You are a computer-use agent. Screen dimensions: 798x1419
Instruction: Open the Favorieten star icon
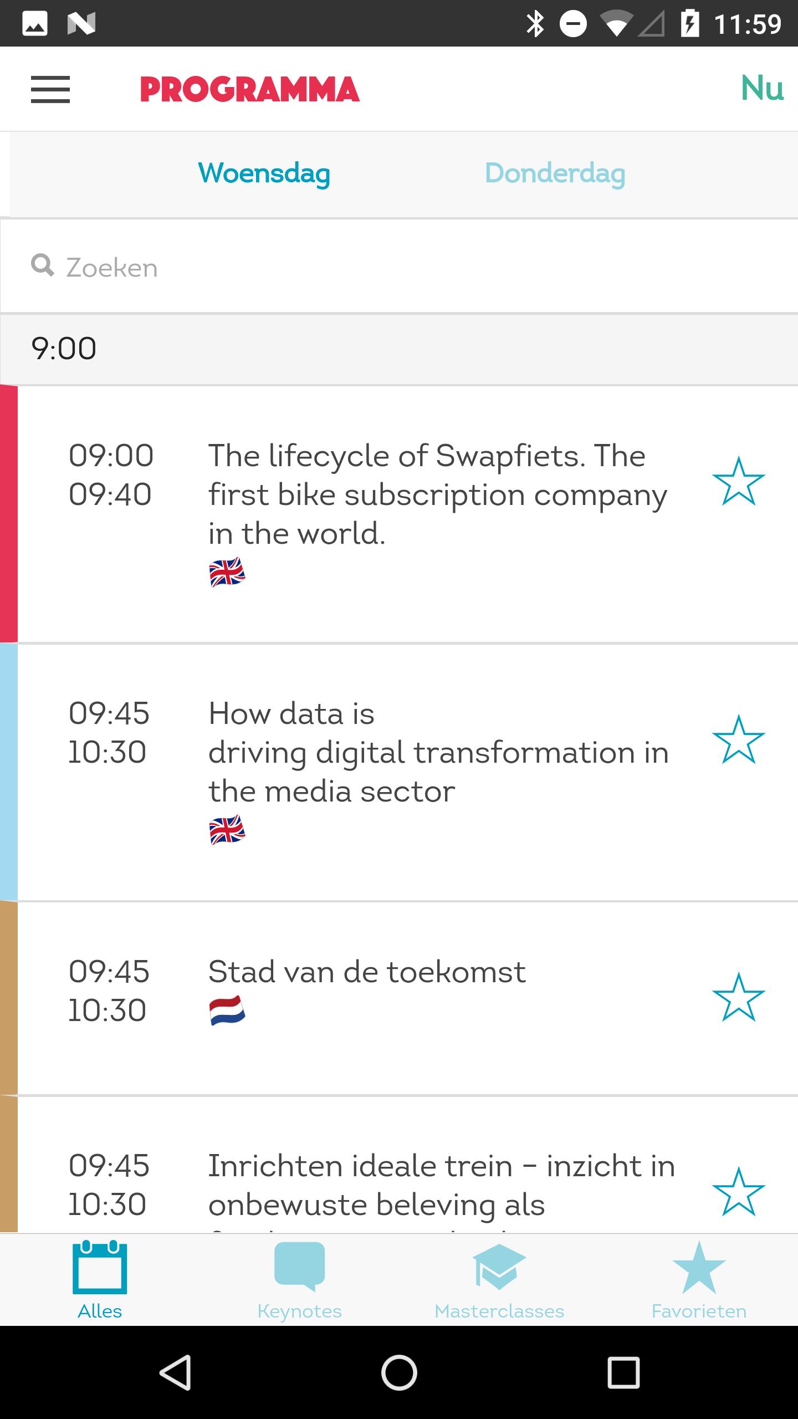click(699, 1267)
